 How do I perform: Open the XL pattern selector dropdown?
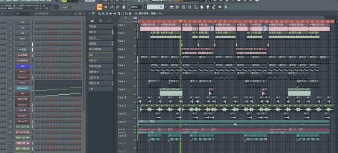(x=155, y=7)
